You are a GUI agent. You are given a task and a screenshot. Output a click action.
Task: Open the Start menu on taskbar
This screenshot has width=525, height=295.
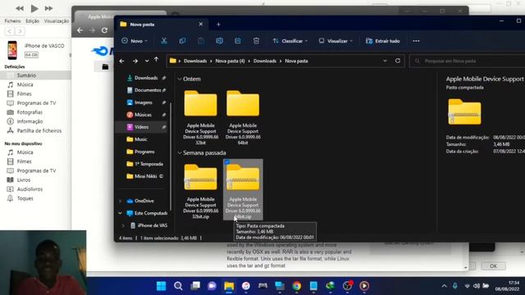tap(162, 286)
